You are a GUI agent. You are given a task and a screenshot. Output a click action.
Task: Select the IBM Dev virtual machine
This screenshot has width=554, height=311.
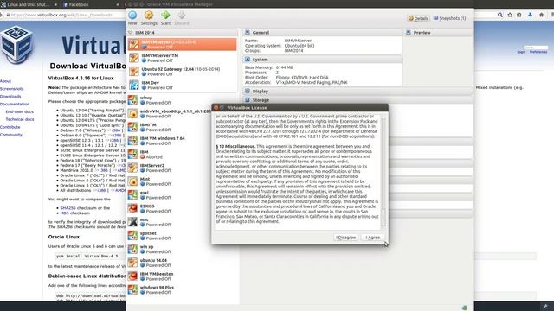183,85
